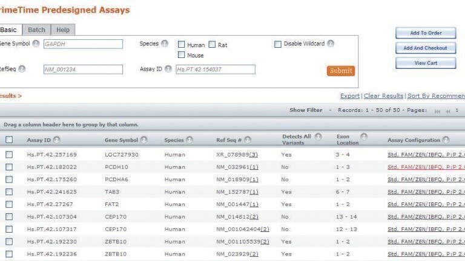Switch to the Batch tab
The height and width of the screenshot is (261, 465).
[x=36, y=30]
